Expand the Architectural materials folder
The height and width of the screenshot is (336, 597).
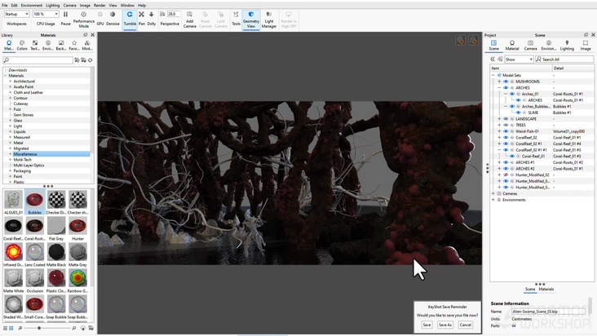click(11, 81)
